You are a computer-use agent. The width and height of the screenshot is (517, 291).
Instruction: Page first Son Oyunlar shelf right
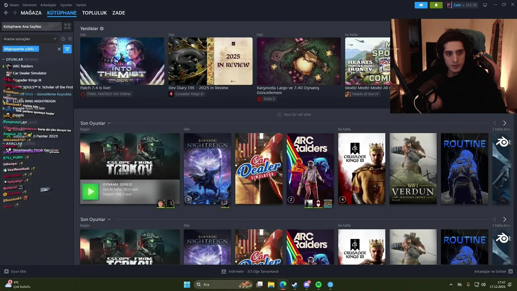click(504, 123)
